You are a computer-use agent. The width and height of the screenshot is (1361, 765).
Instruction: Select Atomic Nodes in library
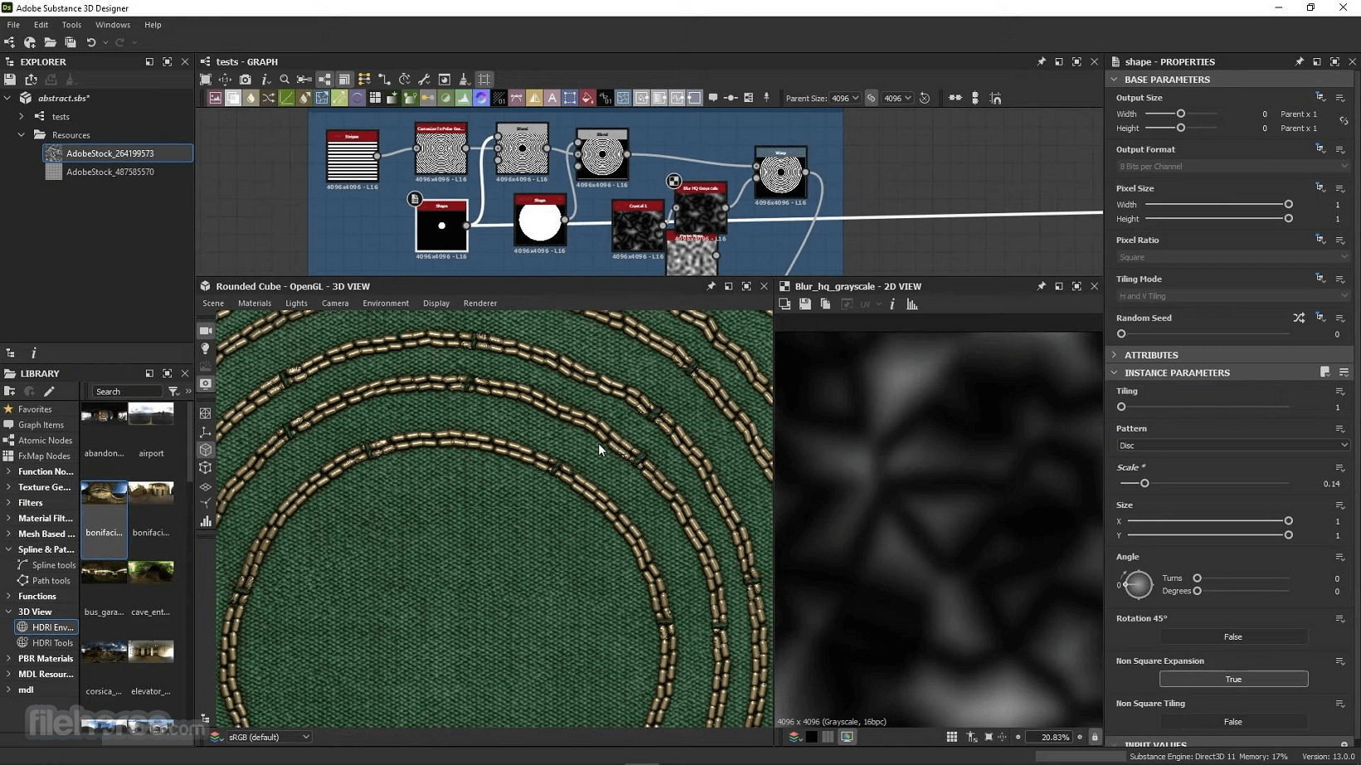45,441
